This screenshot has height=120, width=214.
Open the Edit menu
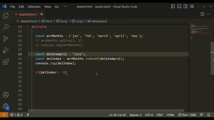pos(21,7)
